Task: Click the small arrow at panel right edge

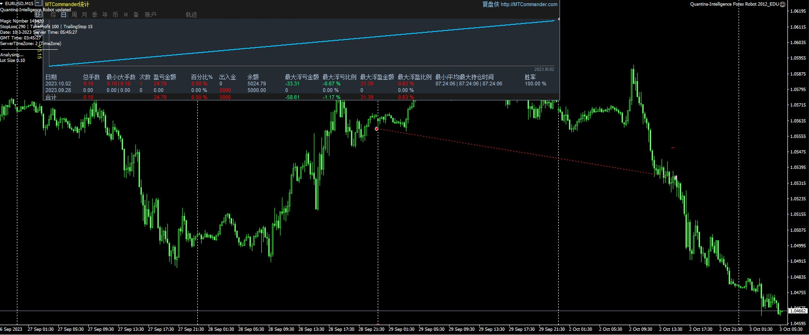Action: 558,19
